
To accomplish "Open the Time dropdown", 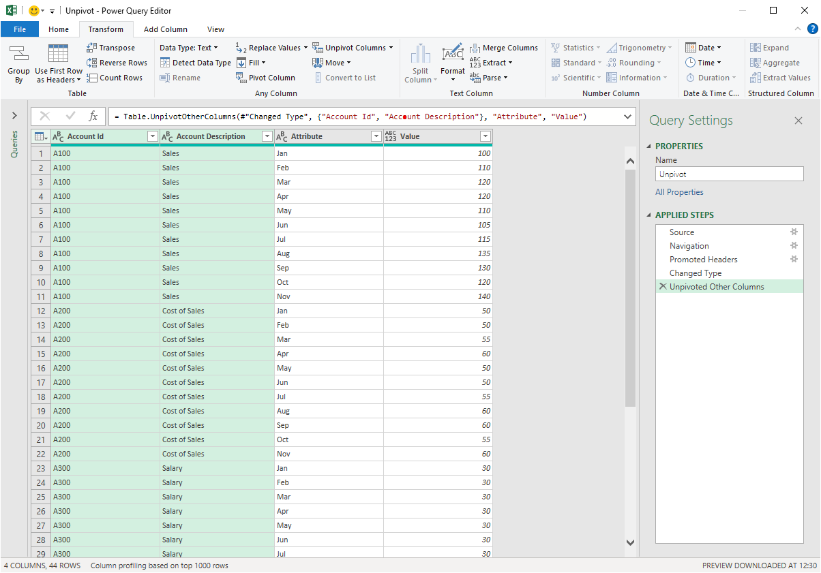I will tap(703, 63).
